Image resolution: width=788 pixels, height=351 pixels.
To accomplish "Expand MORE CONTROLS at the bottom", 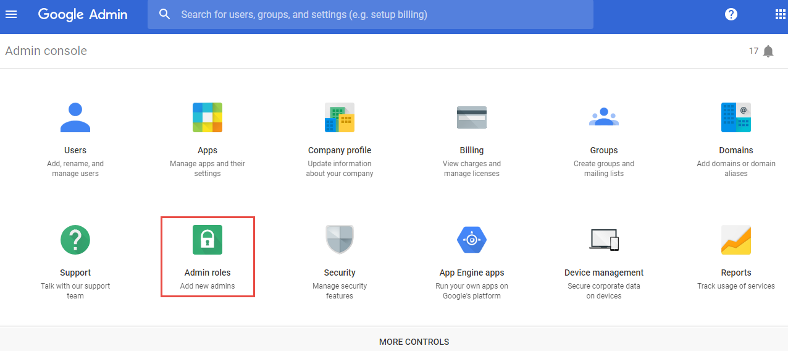I will pyautogui.click(x=414, y=342).
